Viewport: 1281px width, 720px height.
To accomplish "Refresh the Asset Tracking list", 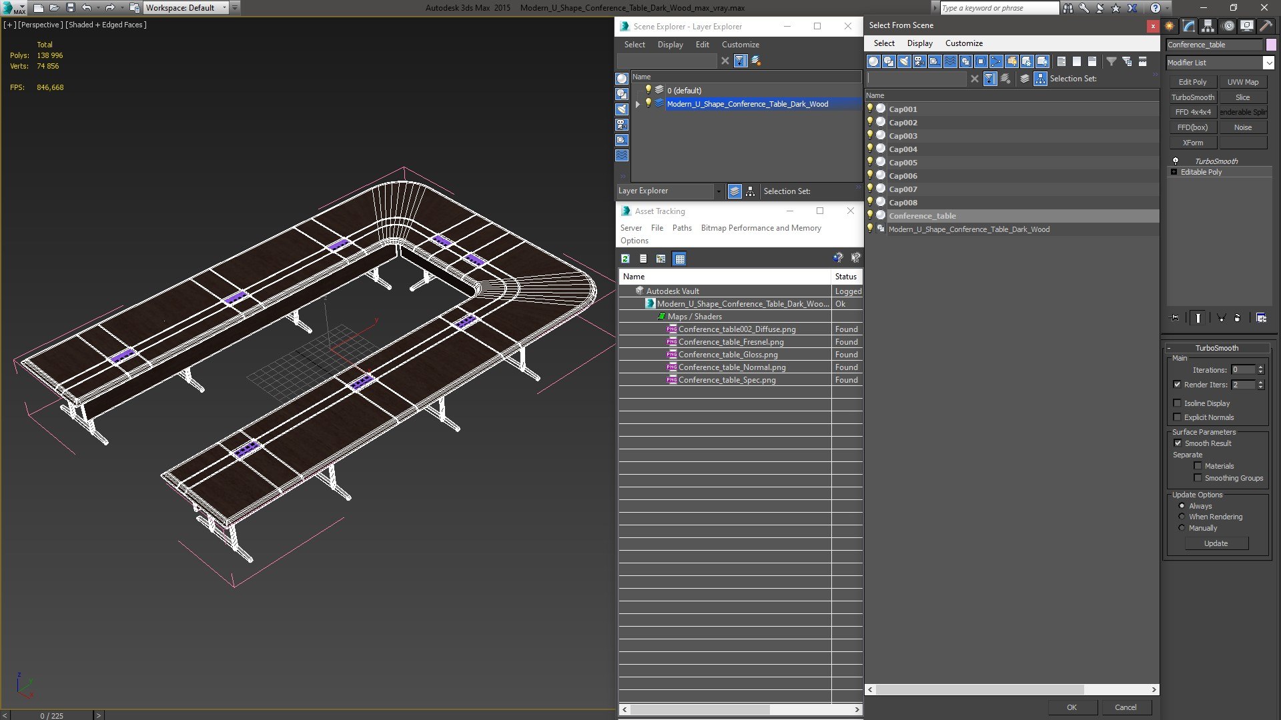I will 625,259.
